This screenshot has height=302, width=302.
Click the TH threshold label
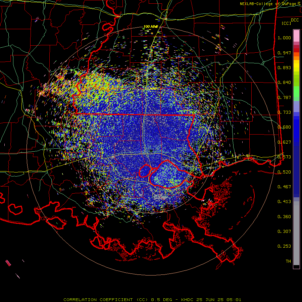[x=288, y=261]
